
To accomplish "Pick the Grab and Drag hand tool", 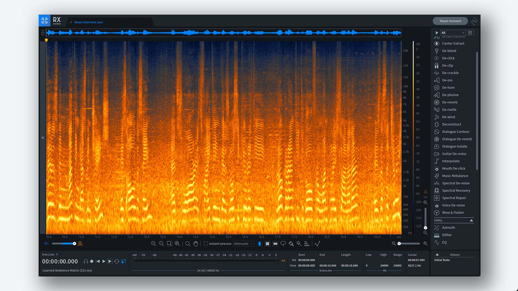I will (x=196, y=244).
